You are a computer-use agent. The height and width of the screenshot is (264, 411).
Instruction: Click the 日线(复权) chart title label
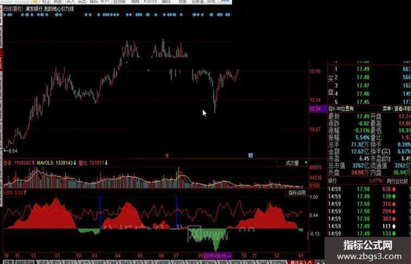point(13,9)
